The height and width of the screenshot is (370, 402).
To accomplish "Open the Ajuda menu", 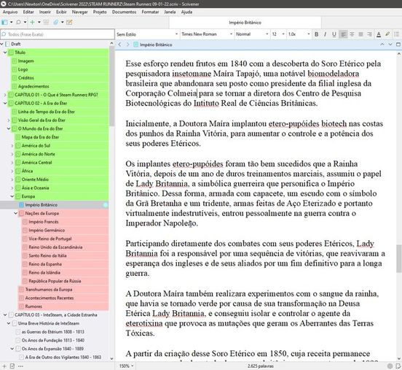I will tap(186, 12).
